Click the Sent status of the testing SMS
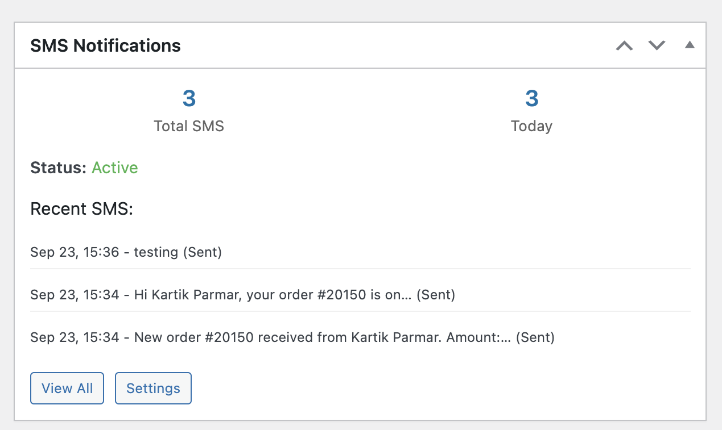The height and width of the screenshot is (430, 722). point(202,252)
